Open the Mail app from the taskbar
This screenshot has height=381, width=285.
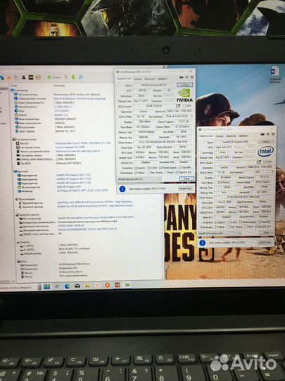(77, 286)
